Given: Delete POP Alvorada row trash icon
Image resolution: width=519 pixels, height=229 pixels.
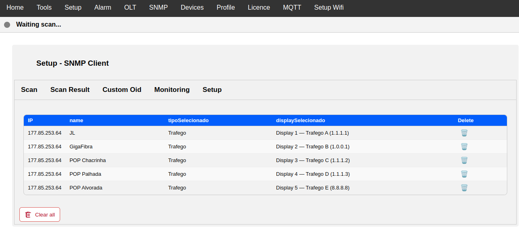Looking at the screenshot, I should tap(464, 188).
